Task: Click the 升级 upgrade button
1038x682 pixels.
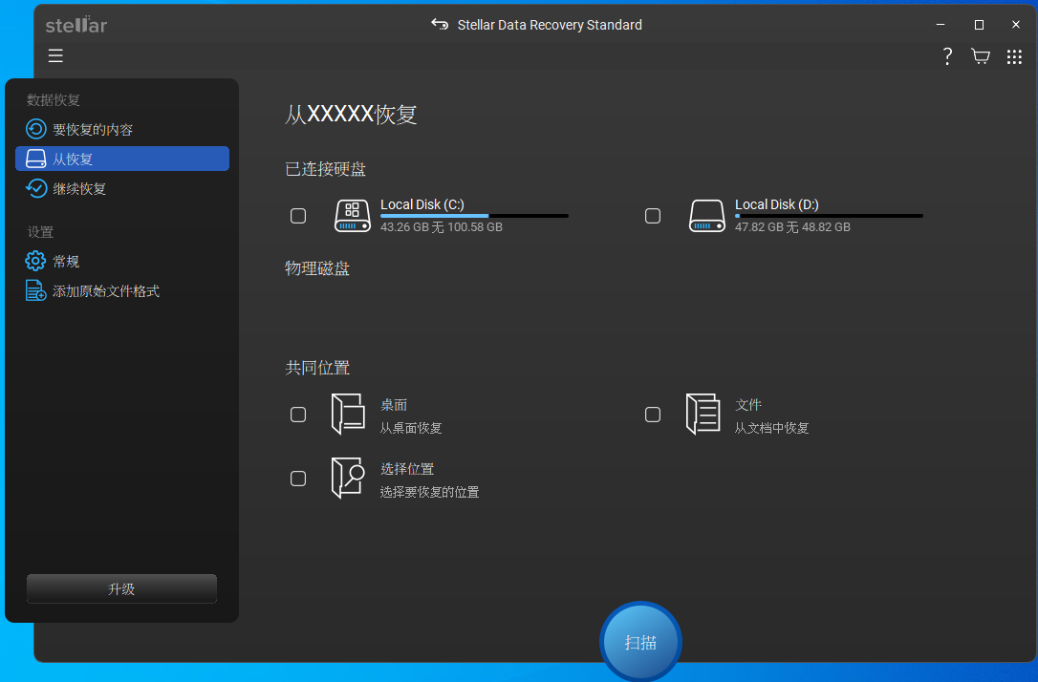Action: (121, 588)
